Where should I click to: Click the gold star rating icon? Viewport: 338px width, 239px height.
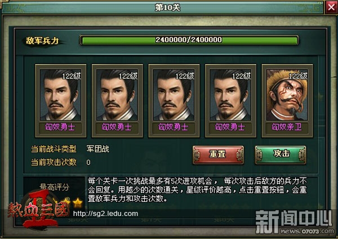[x=78, y=202]
